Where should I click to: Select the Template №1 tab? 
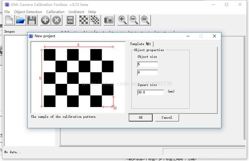[141, 44]
